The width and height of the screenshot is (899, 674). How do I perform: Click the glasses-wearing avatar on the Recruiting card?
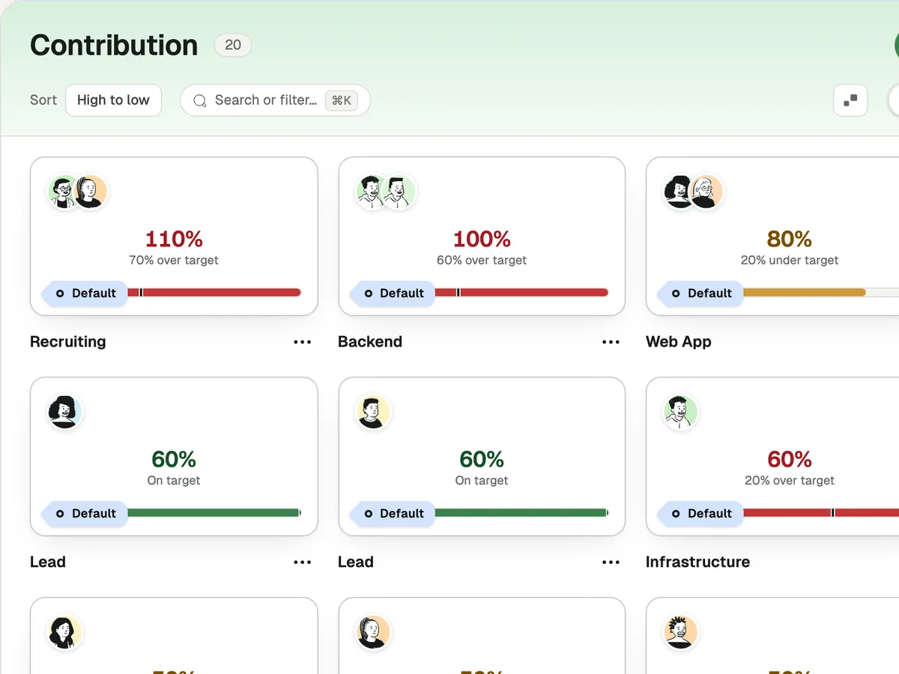63,192
